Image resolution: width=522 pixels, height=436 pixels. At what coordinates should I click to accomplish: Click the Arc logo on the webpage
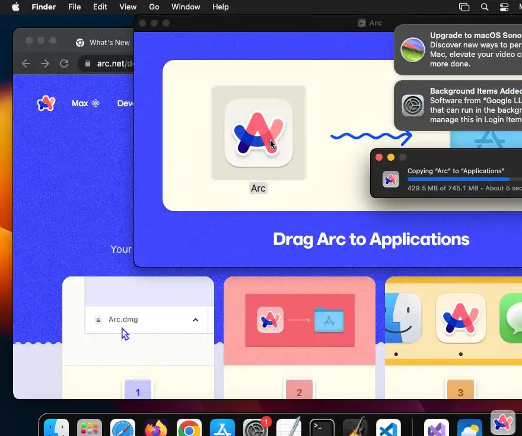click(46, 103)
